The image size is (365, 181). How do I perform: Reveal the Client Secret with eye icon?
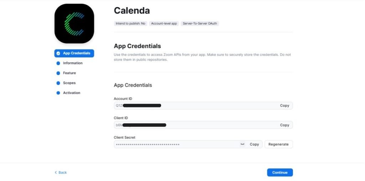(x=242, y=144)
